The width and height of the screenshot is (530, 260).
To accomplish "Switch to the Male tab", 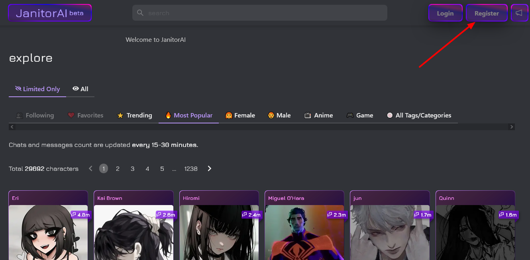I will click(279, 115).
